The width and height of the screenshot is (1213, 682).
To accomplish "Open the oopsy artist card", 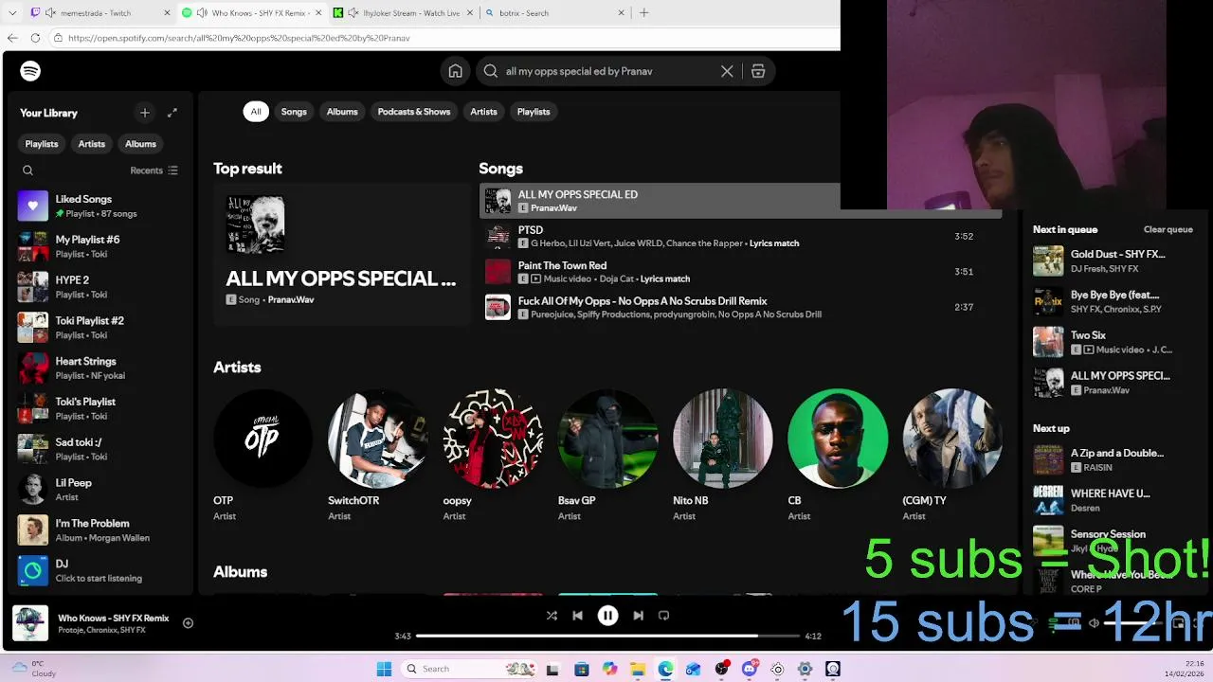I will [493, 454].
